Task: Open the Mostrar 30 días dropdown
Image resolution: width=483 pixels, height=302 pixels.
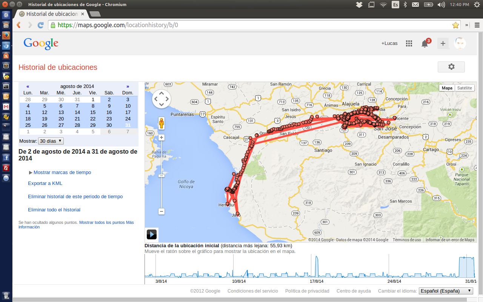Action: (x=51, y=141)
